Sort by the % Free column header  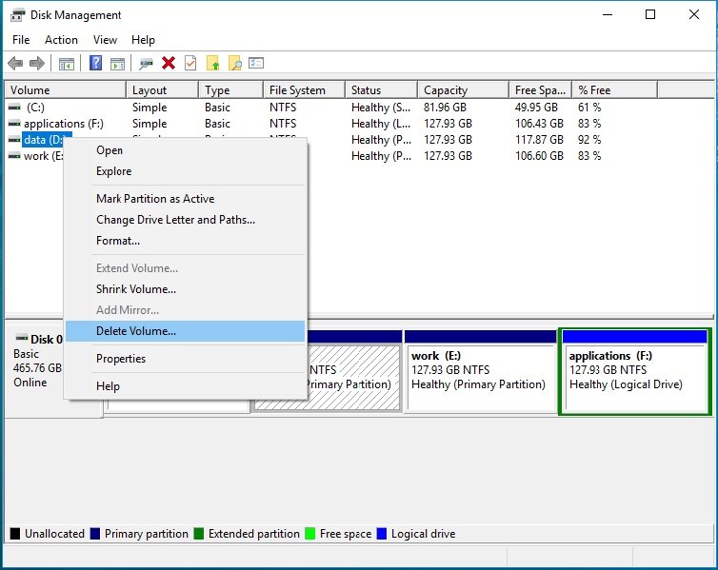[615, 90]
